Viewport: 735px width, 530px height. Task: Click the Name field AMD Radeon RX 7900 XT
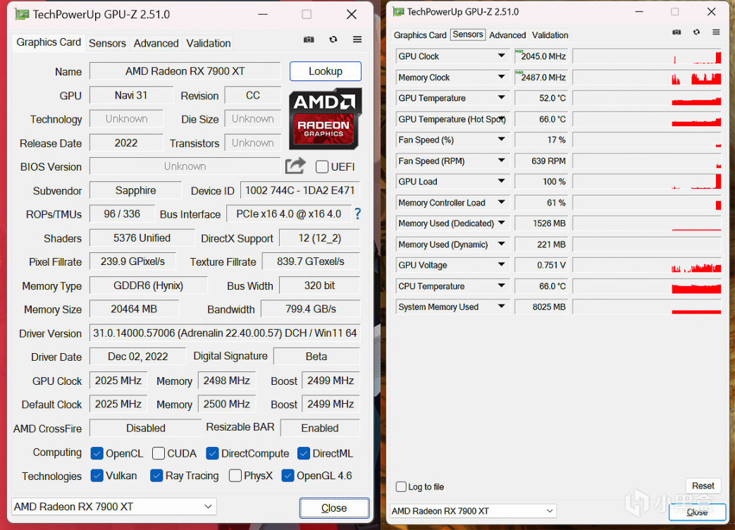(185, 71)
